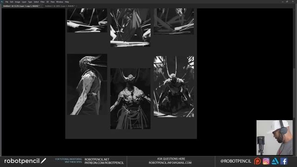297x167 pixels.
Task: Open the Help menu
Action: (67, 2)
